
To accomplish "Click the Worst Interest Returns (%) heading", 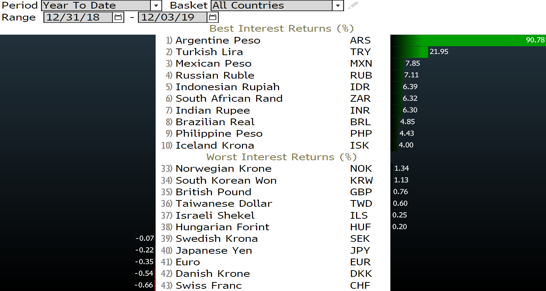I will [x=281, y=157].
